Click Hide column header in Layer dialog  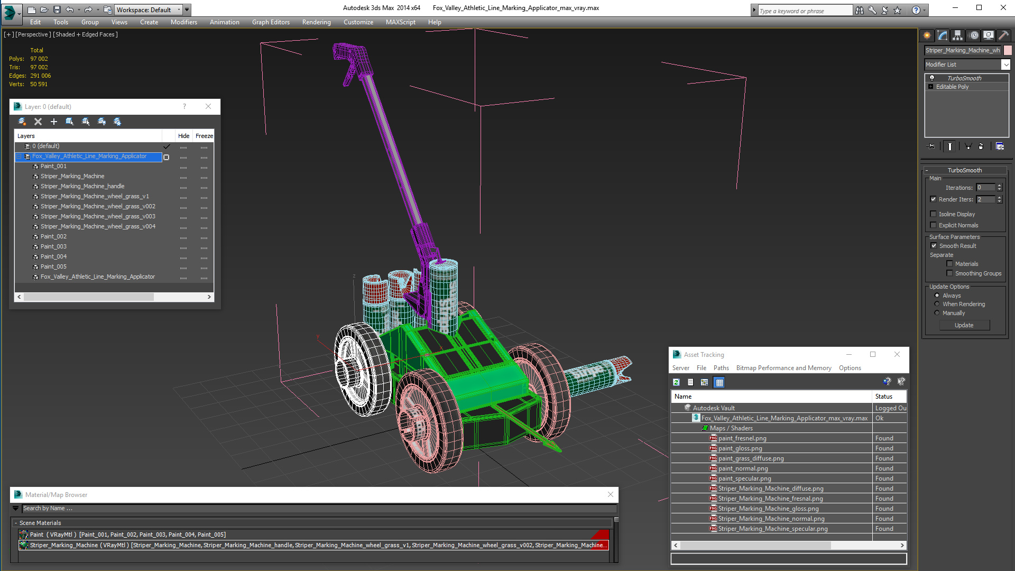183,136
